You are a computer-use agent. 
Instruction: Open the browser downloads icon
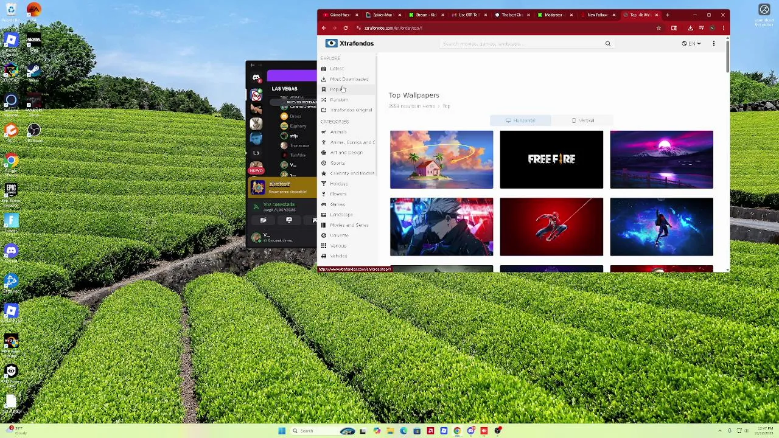pos(690,28)
